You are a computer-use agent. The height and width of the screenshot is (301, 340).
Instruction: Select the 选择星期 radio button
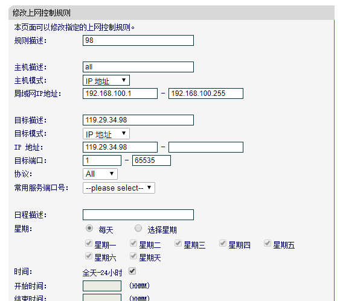click(138, 229)
